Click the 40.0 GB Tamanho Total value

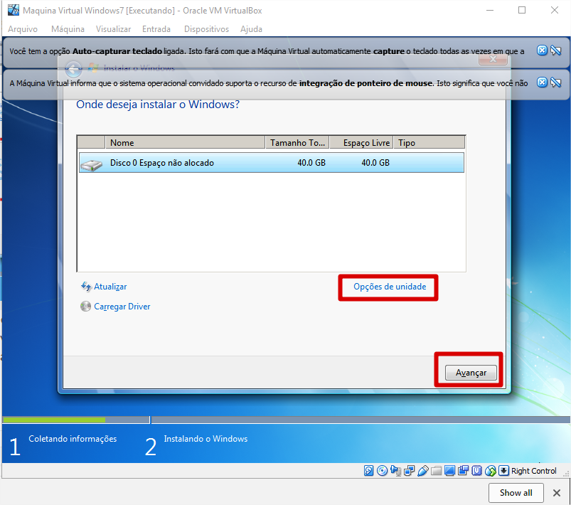[x=311, y=162]
